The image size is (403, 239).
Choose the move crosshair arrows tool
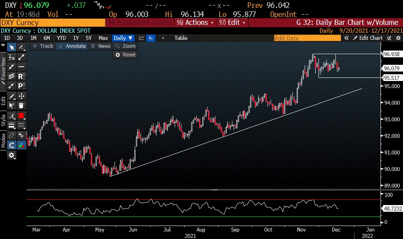tap(21, 96)
